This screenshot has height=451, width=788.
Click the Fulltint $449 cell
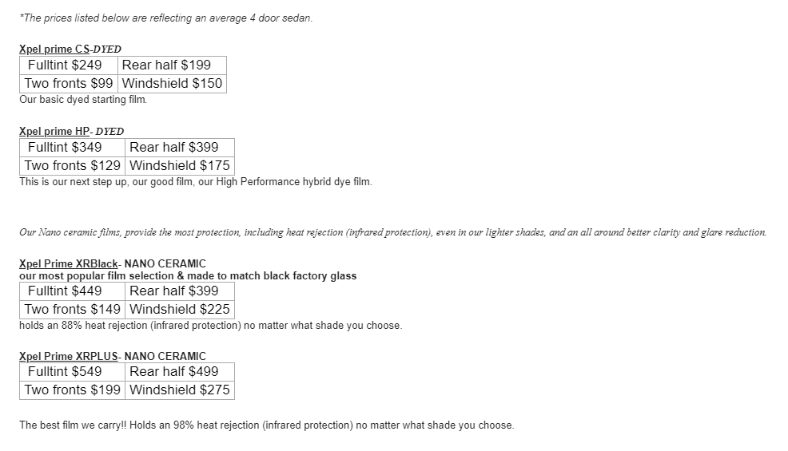65,291
